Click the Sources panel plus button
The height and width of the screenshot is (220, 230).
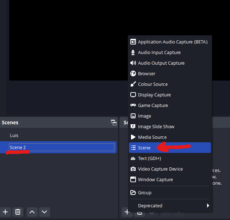pyautogui.click(x=127, y=212)
